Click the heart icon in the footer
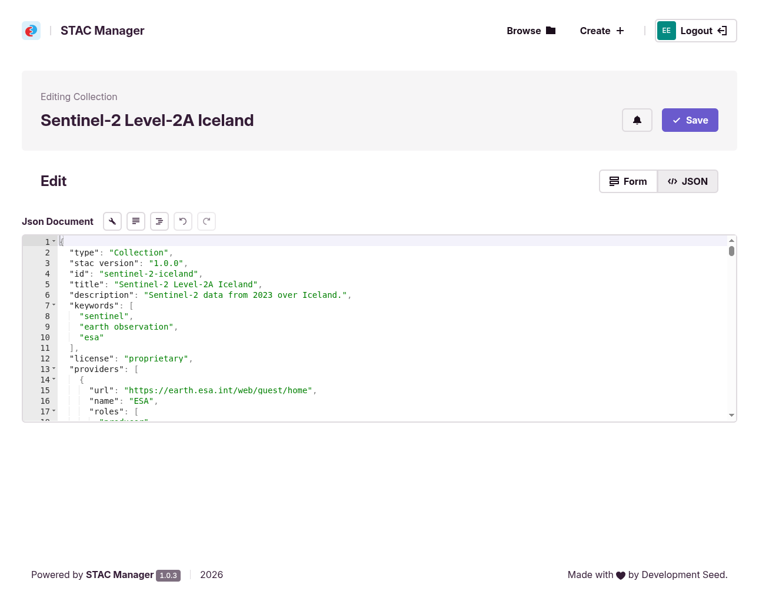759x591 pixels. pos(621,575)
